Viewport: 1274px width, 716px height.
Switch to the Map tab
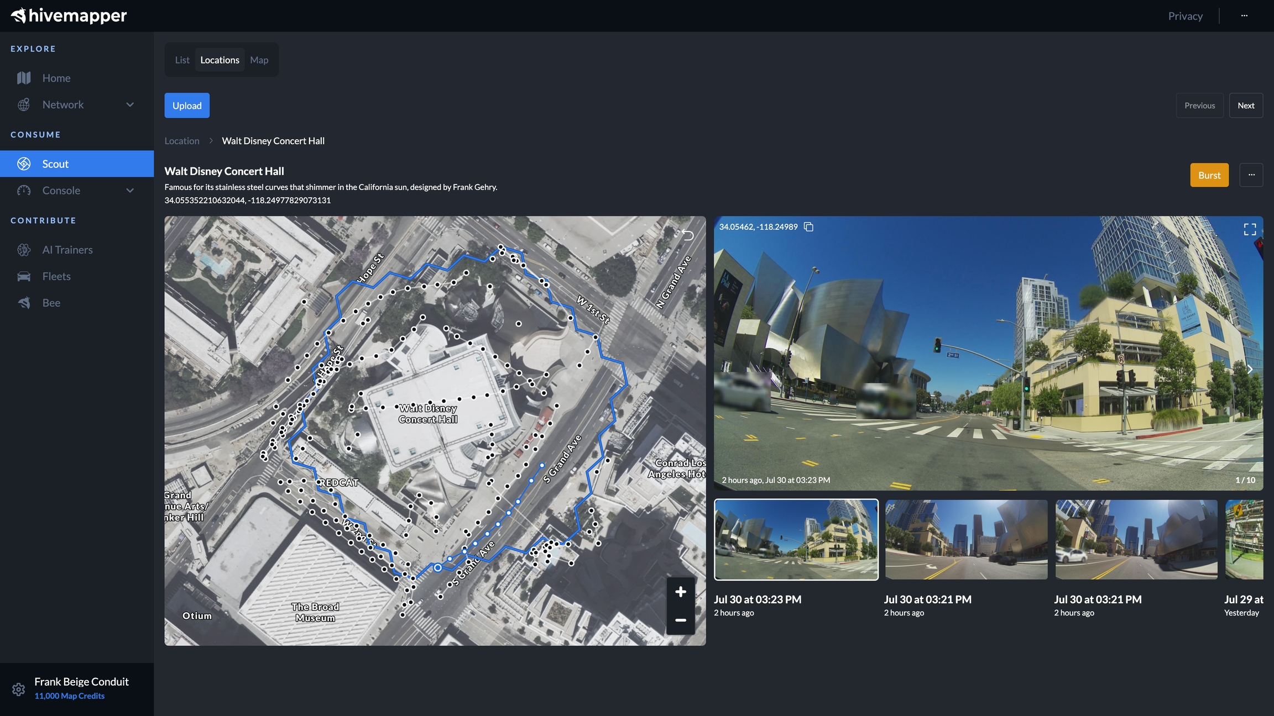[x=259, y=60]
